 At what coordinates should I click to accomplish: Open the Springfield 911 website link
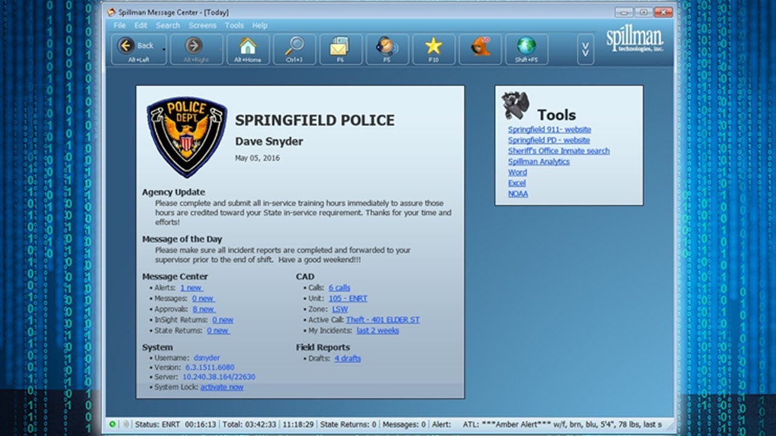tap(549, 130)
